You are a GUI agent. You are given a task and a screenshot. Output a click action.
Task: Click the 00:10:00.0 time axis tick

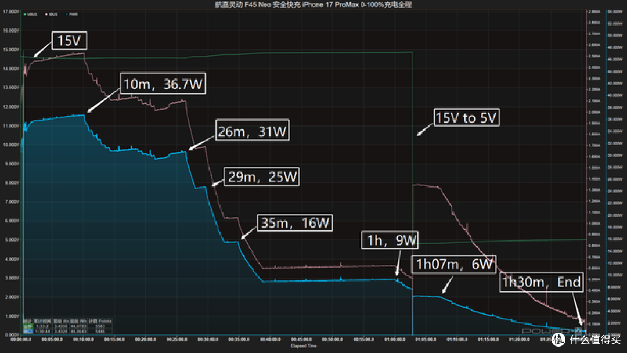click(x=83, y=340)
